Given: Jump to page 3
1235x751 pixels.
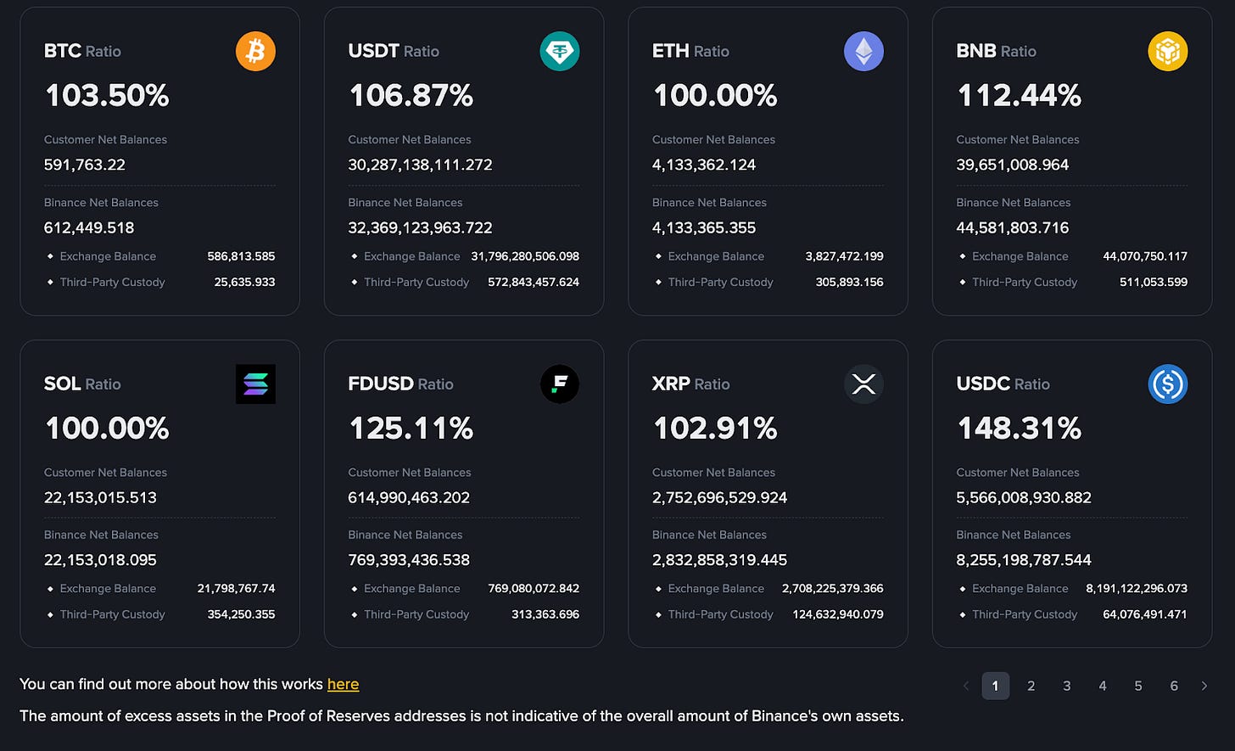Looking at the screenshot, I should [1067, 686].
